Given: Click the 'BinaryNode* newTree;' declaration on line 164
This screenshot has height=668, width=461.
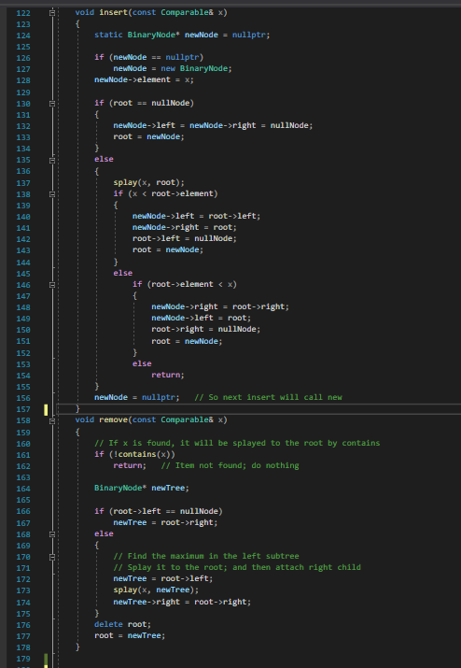Looking at the screenshot, I should [142, 488].
